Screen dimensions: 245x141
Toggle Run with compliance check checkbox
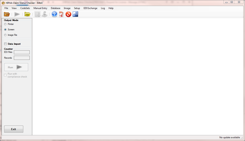pyautogui.click(x=5, y=75)
